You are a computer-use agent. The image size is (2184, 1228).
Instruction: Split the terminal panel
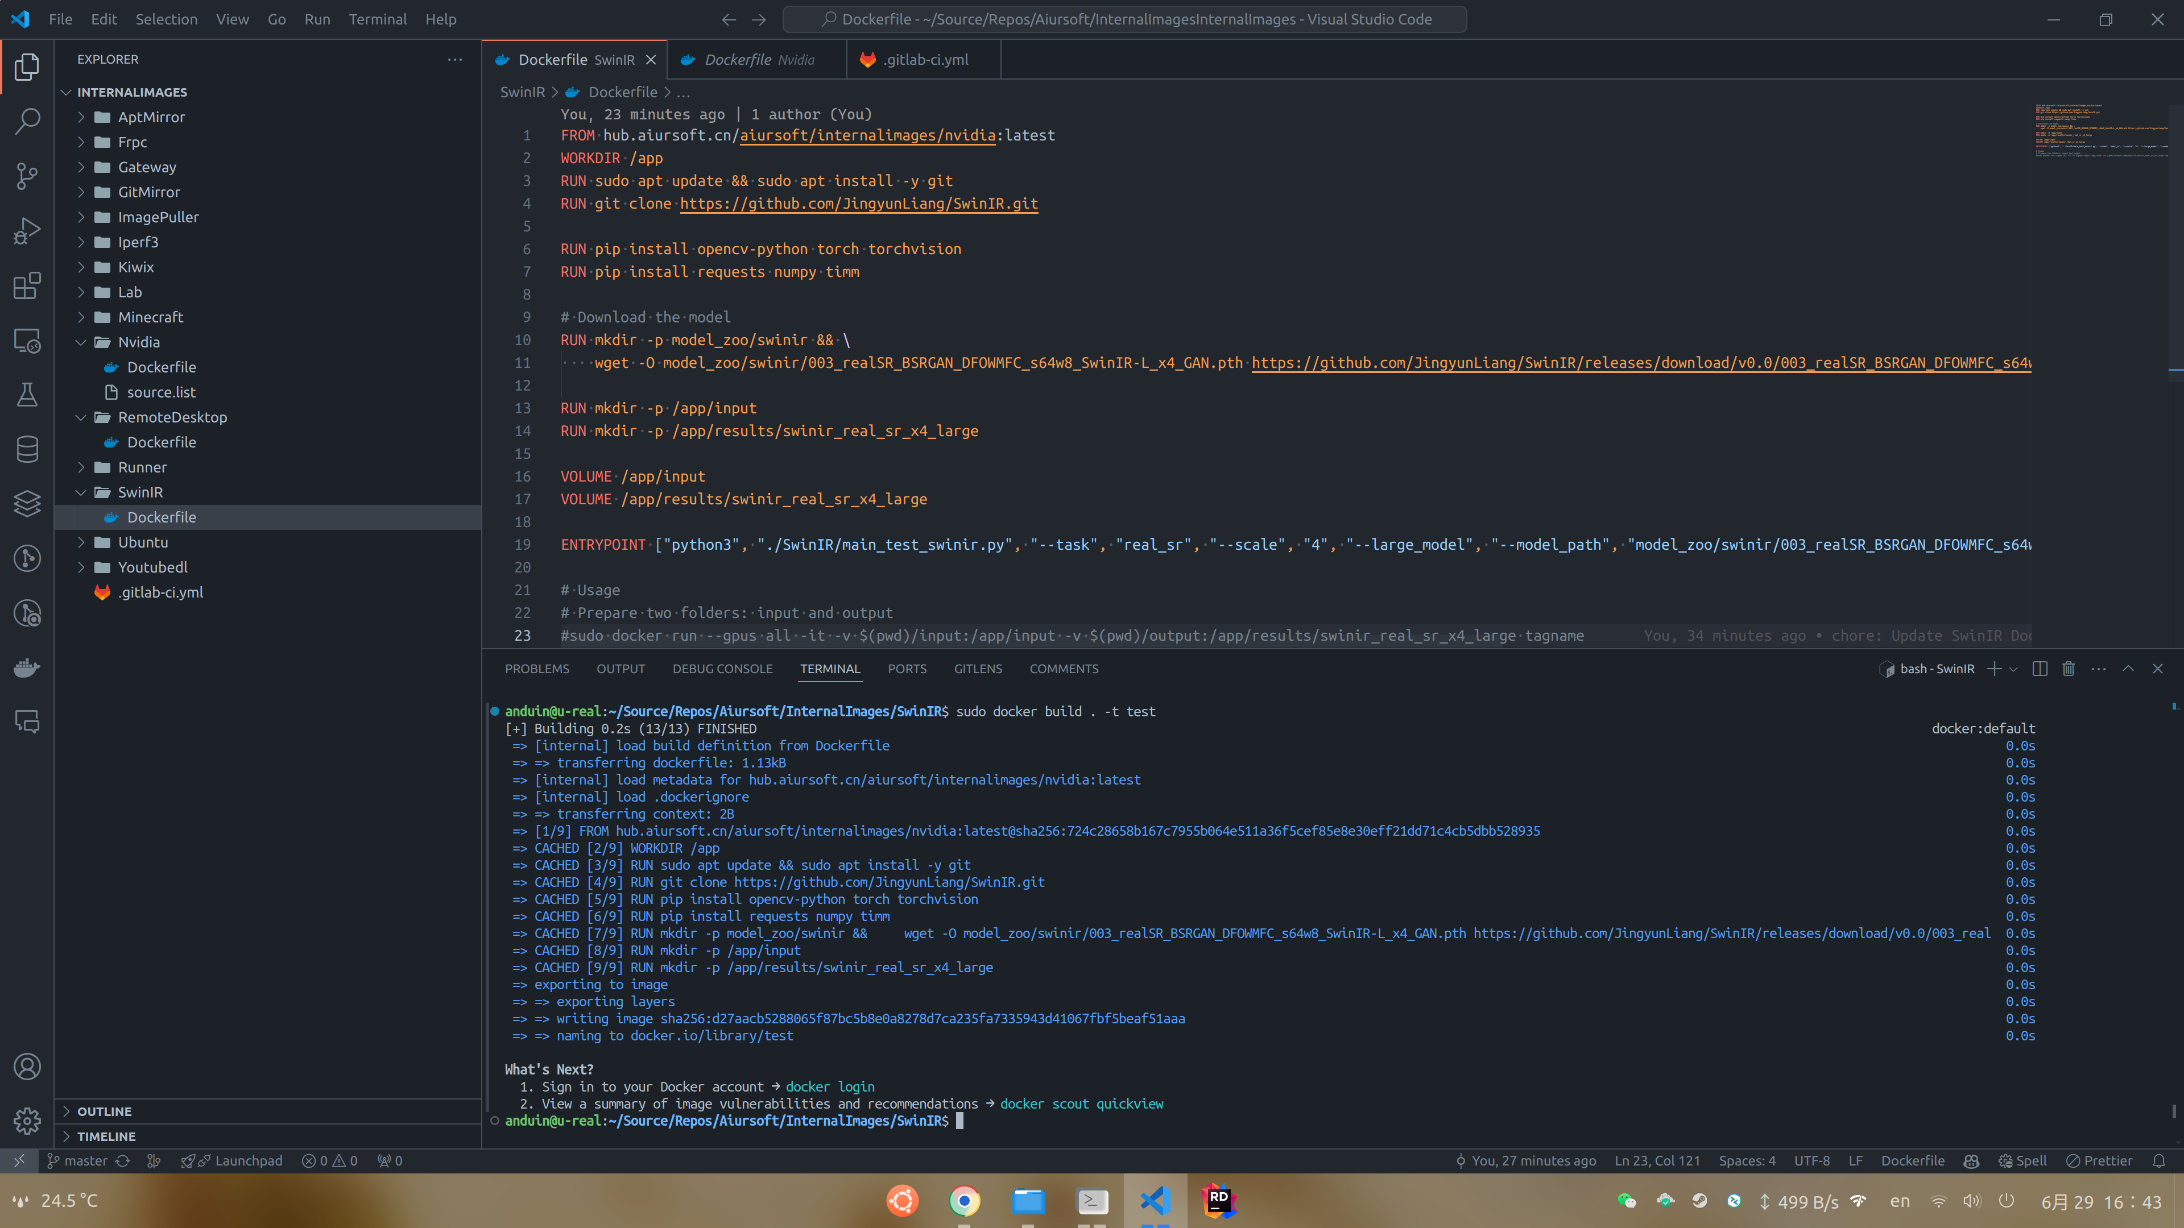pos(2040,669)
